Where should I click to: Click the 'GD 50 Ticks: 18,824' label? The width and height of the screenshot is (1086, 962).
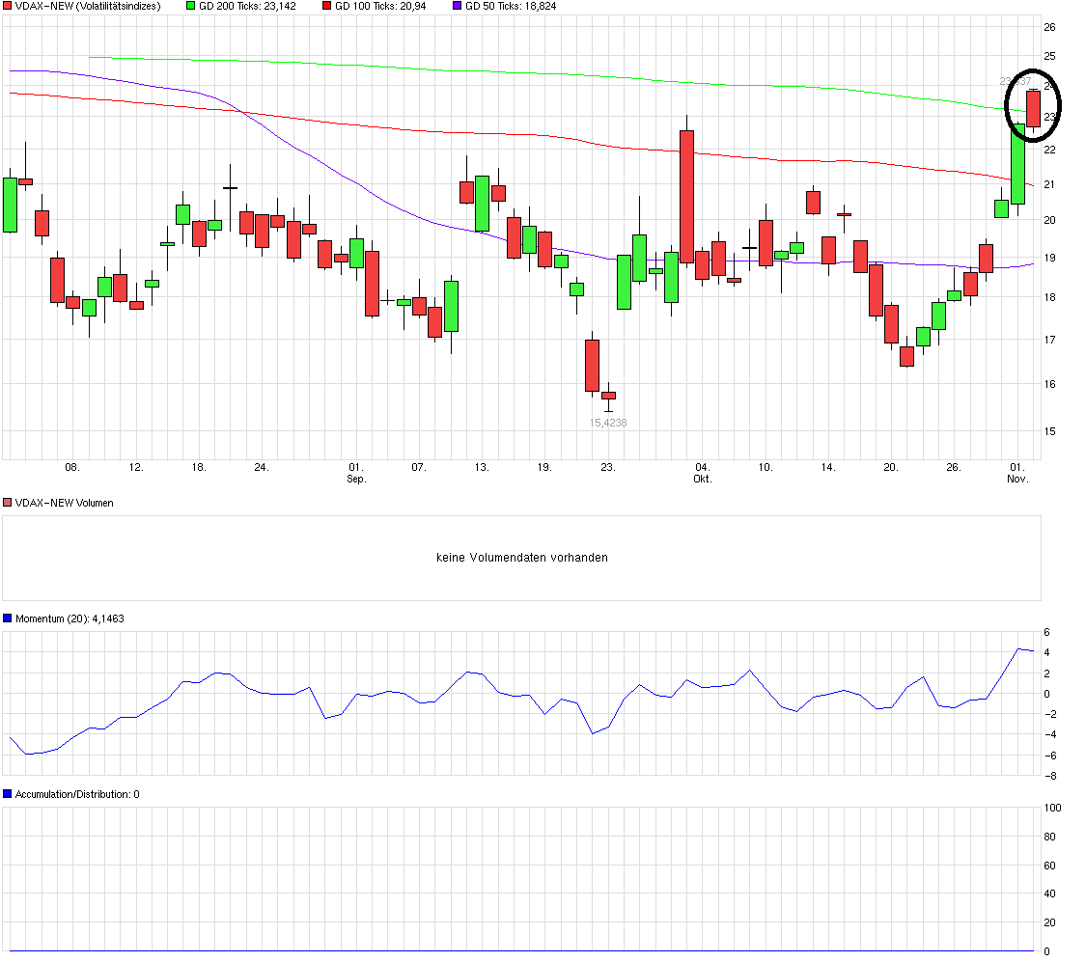(x=511, y=6)
